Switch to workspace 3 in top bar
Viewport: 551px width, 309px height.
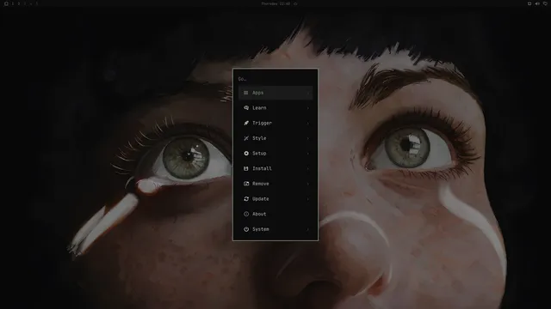click(25, 3)
